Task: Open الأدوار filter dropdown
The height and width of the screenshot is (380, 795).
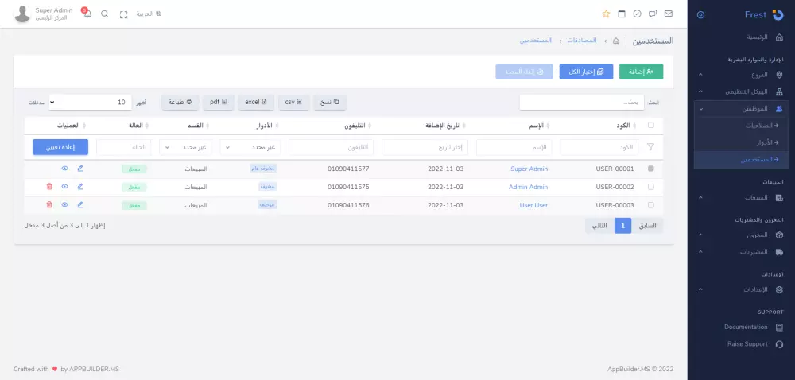Action: tap(250, 147)
